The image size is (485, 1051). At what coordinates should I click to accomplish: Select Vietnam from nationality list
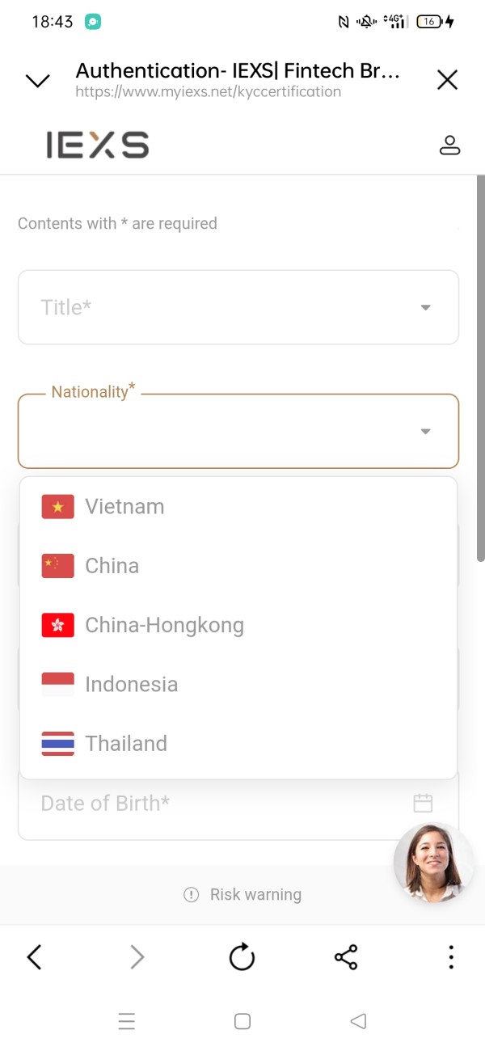point(124,507)
